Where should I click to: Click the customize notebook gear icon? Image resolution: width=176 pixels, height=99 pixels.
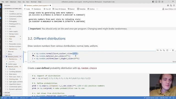168,5
